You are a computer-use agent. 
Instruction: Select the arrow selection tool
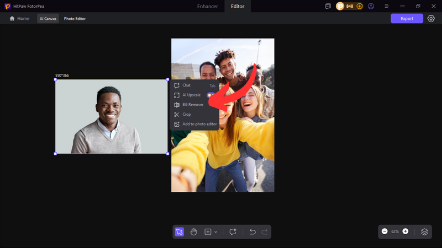coord(179,231)
